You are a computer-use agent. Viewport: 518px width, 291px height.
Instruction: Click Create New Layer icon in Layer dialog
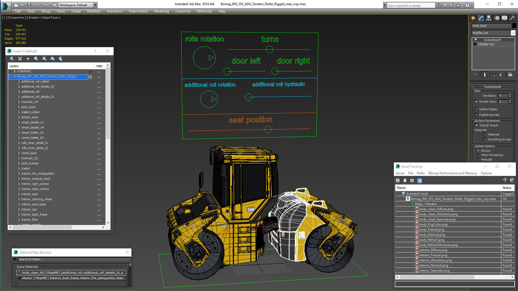12,59
